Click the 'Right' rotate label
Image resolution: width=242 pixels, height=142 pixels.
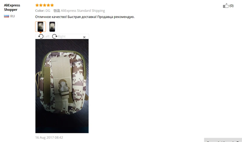pyautogui.click(x=62, y=36)
